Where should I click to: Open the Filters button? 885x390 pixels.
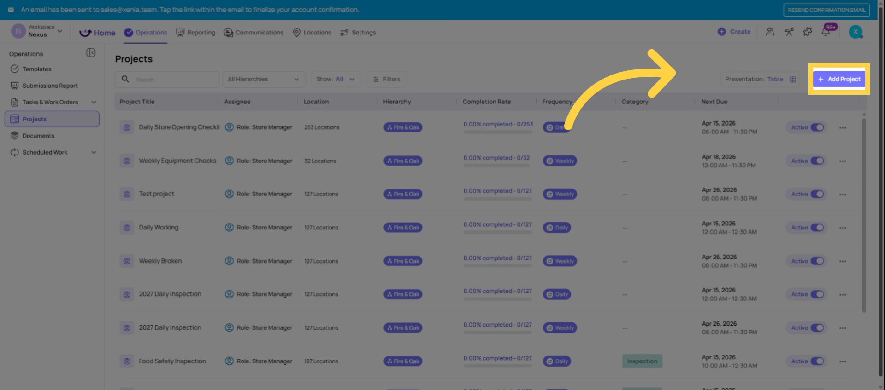click(387, 79)
